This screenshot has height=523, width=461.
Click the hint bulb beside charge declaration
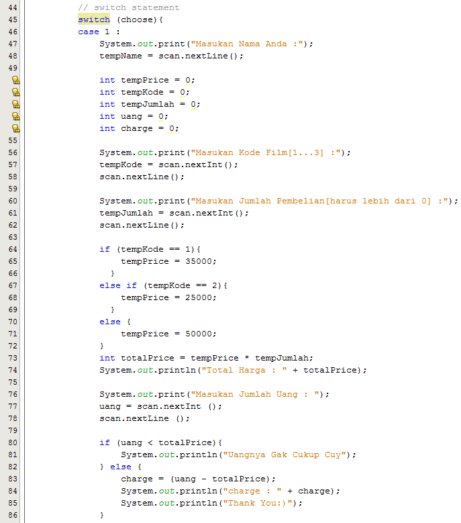pyautogui.click(x=15, y=128)
